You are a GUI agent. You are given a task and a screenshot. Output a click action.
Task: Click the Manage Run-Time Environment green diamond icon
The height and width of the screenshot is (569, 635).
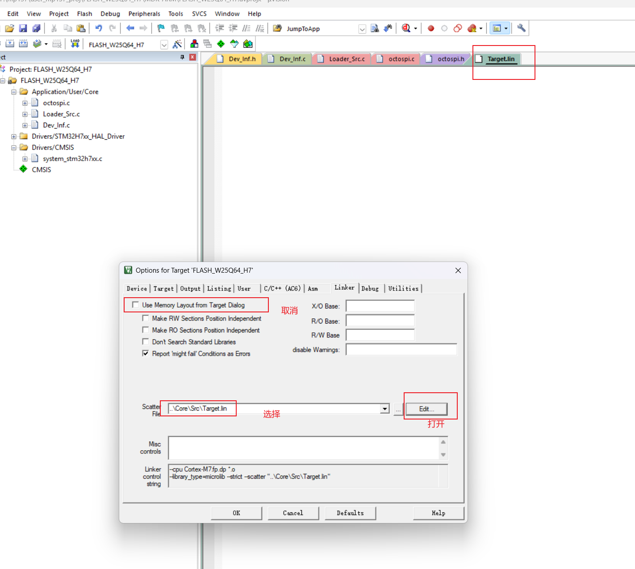pos(221,44)
